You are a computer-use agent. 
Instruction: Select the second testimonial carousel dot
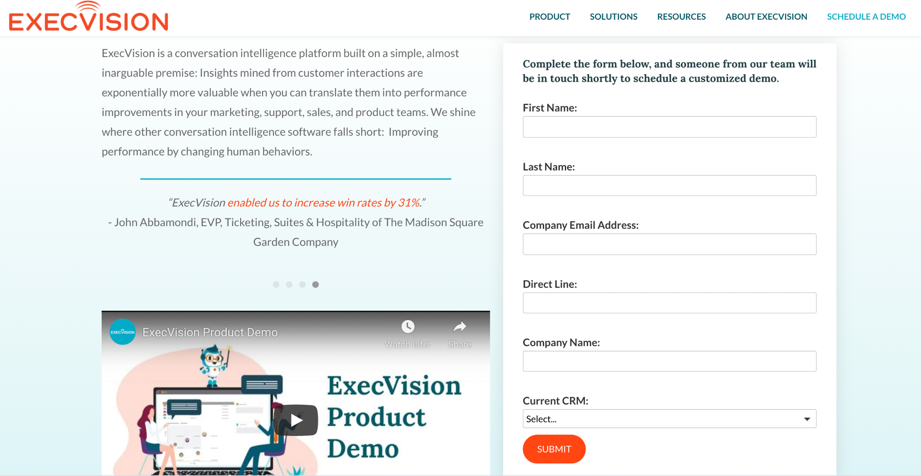[x=289, y=285]
